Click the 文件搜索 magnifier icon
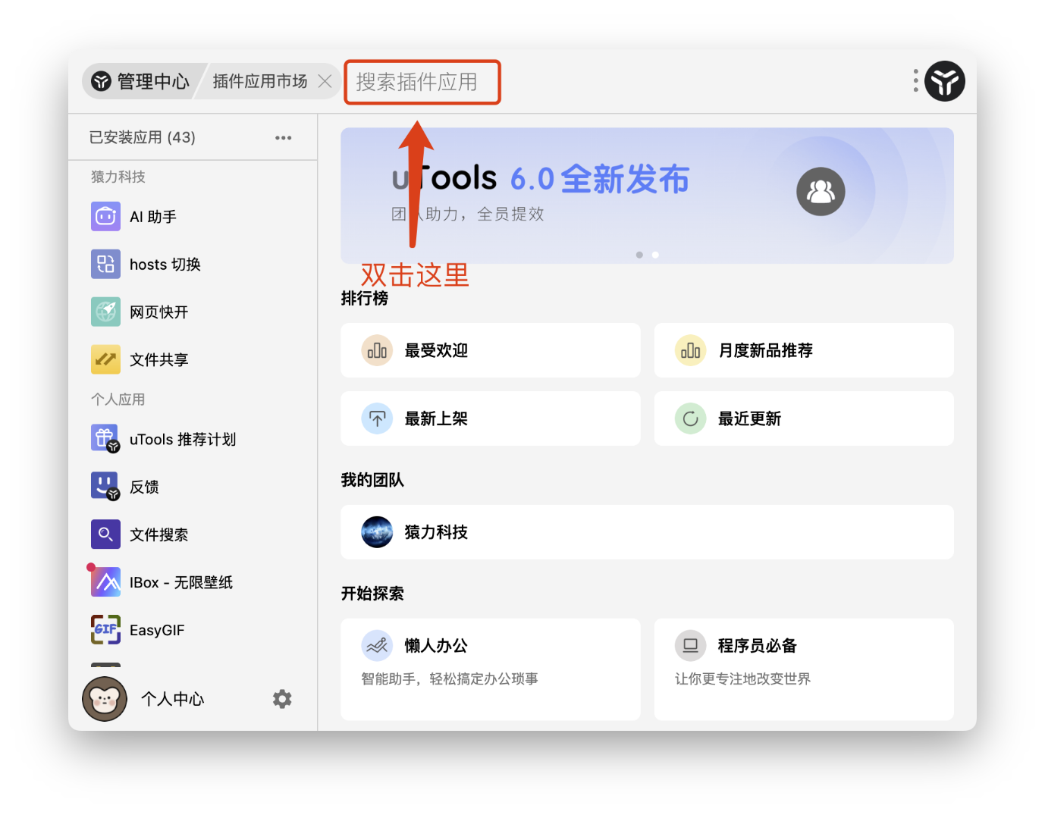The image size is (1045, 818). coord(105,534)
